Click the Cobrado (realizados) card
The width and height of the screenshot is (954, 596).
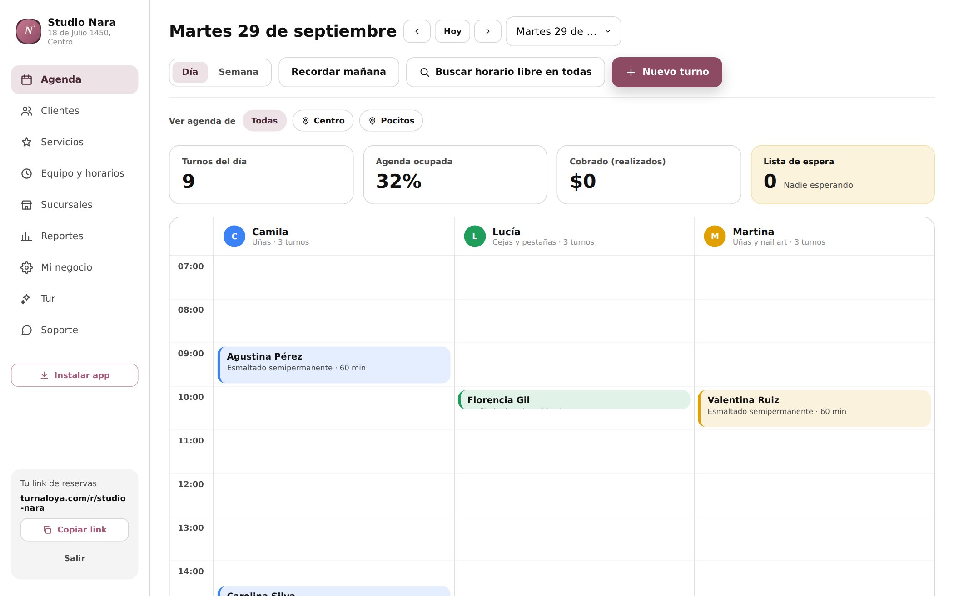point(649,175)
